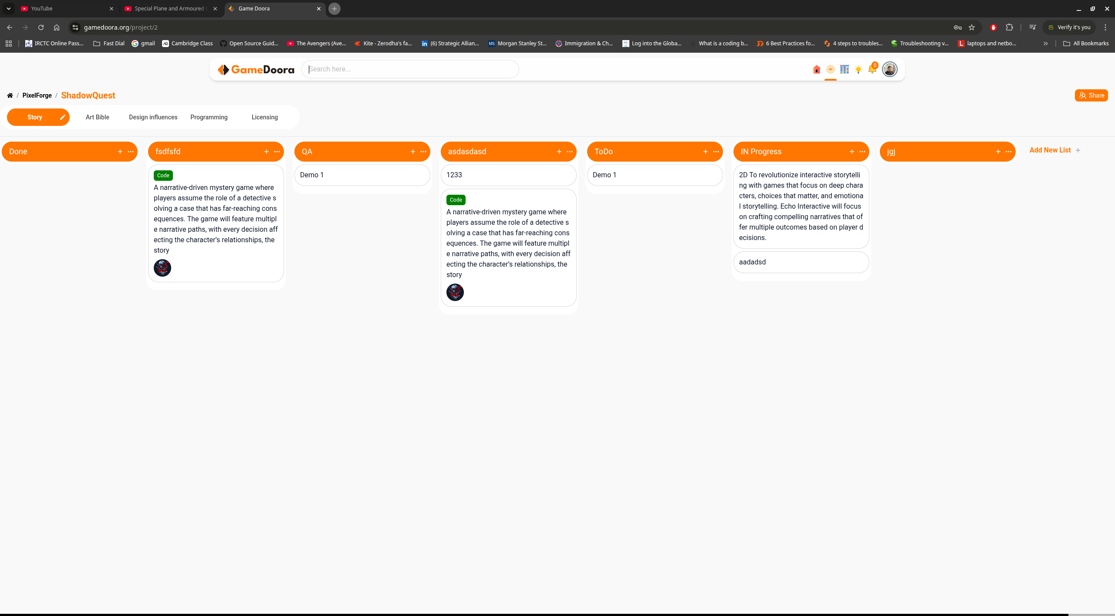Click the IN Progress list title
Screen dimensions: 1115x616
click(761, 152)
